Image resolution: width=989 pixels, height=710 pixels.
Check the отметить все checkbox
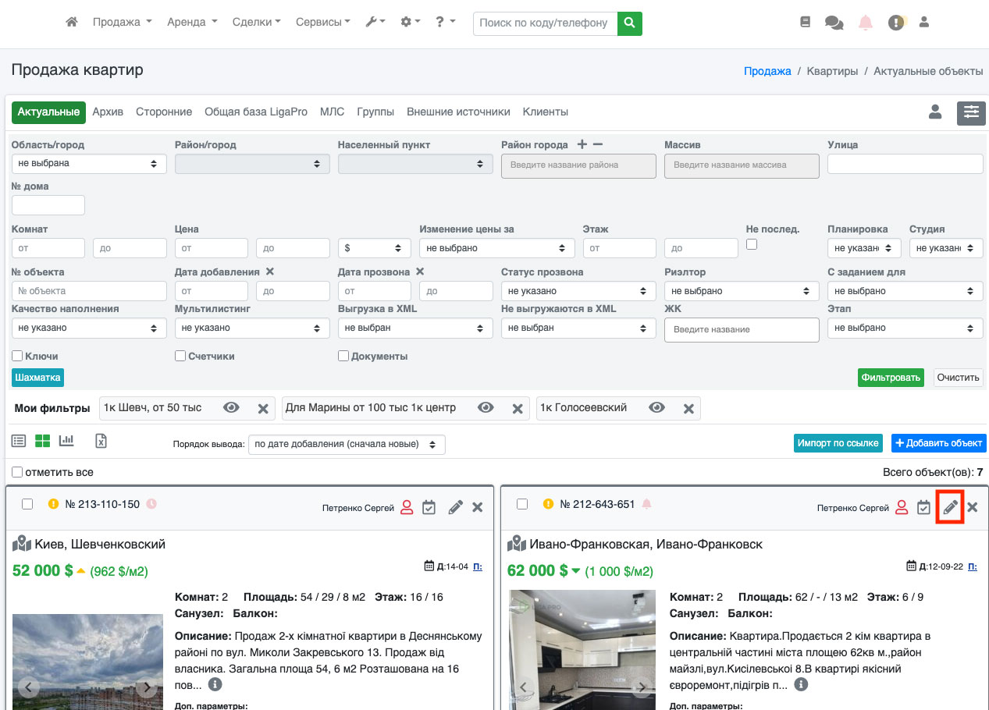pyautogui.click(x=17, y=472)
